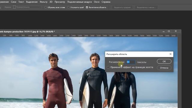Minimize the document window

tap(163, 31)
